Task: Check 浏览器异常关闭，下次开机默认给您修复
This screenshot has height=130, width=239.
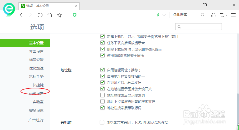Action: click(102, 122)
